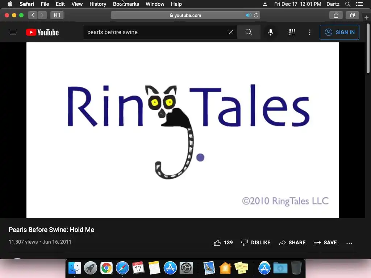Open the Bookmarks menu

click(126, 4)
